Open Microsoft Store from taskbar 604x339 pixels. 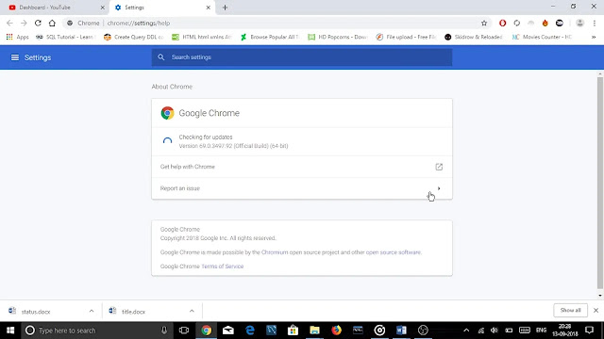click(293, 331)
